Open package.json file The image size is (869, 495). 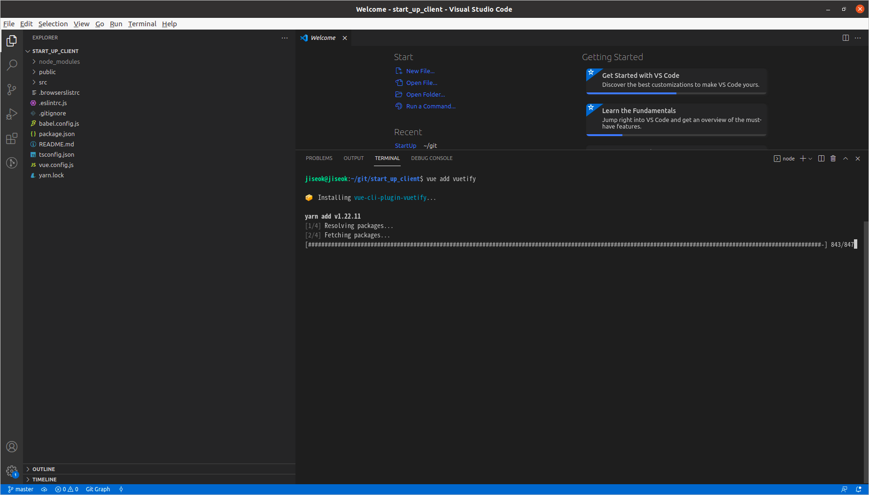pos(159,134)
